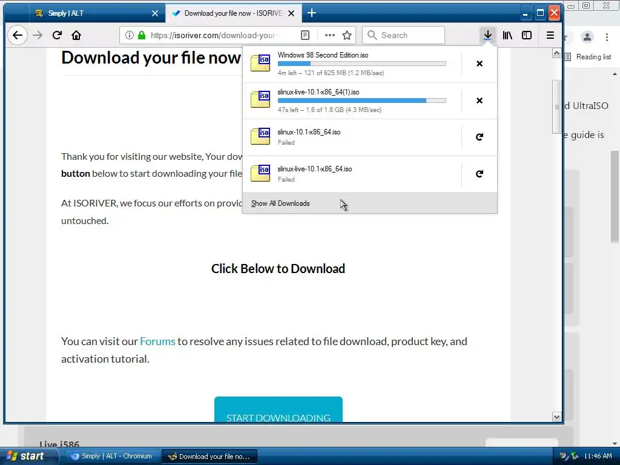The image size is (620, 465).
Task: Click slinux-live (1) download progress bar
Action: click(x=362, y=101)
